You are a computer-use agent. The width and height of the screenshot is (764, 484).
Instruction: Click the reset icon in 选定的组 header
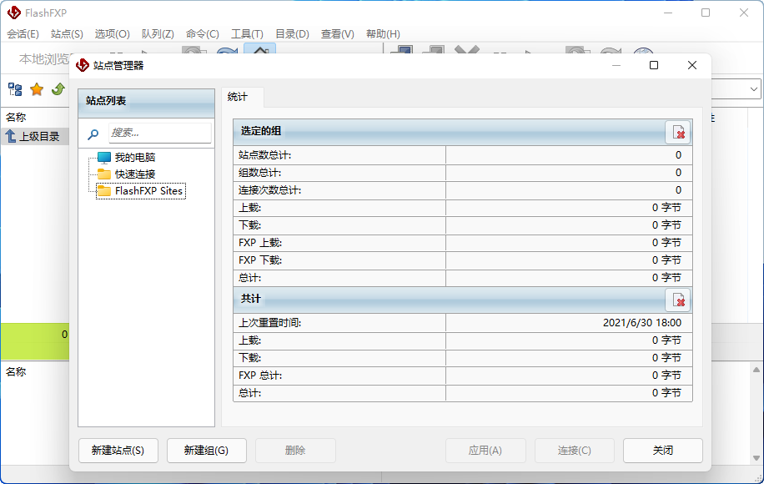click(x=678, y=132)
